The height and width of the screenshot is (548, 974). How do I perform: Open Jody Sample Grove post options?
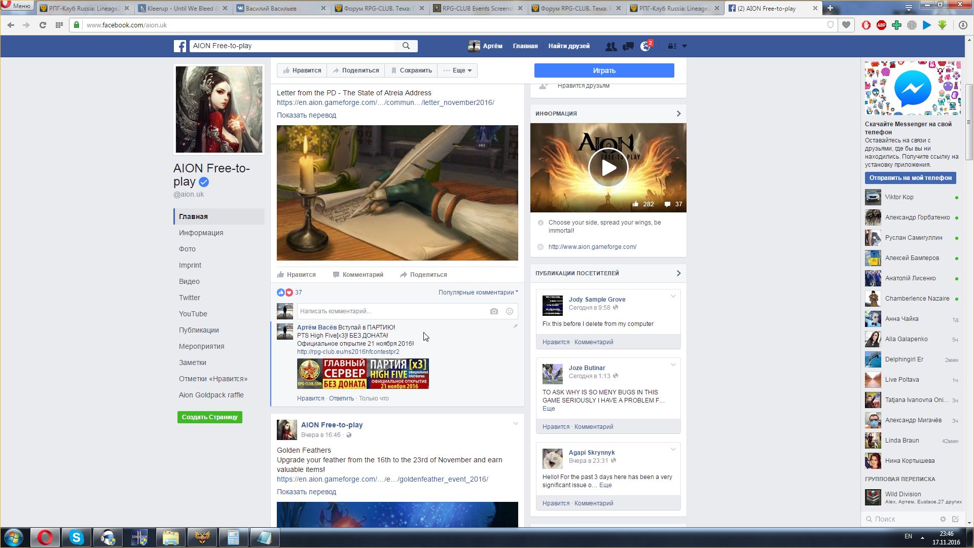(673, 297)
